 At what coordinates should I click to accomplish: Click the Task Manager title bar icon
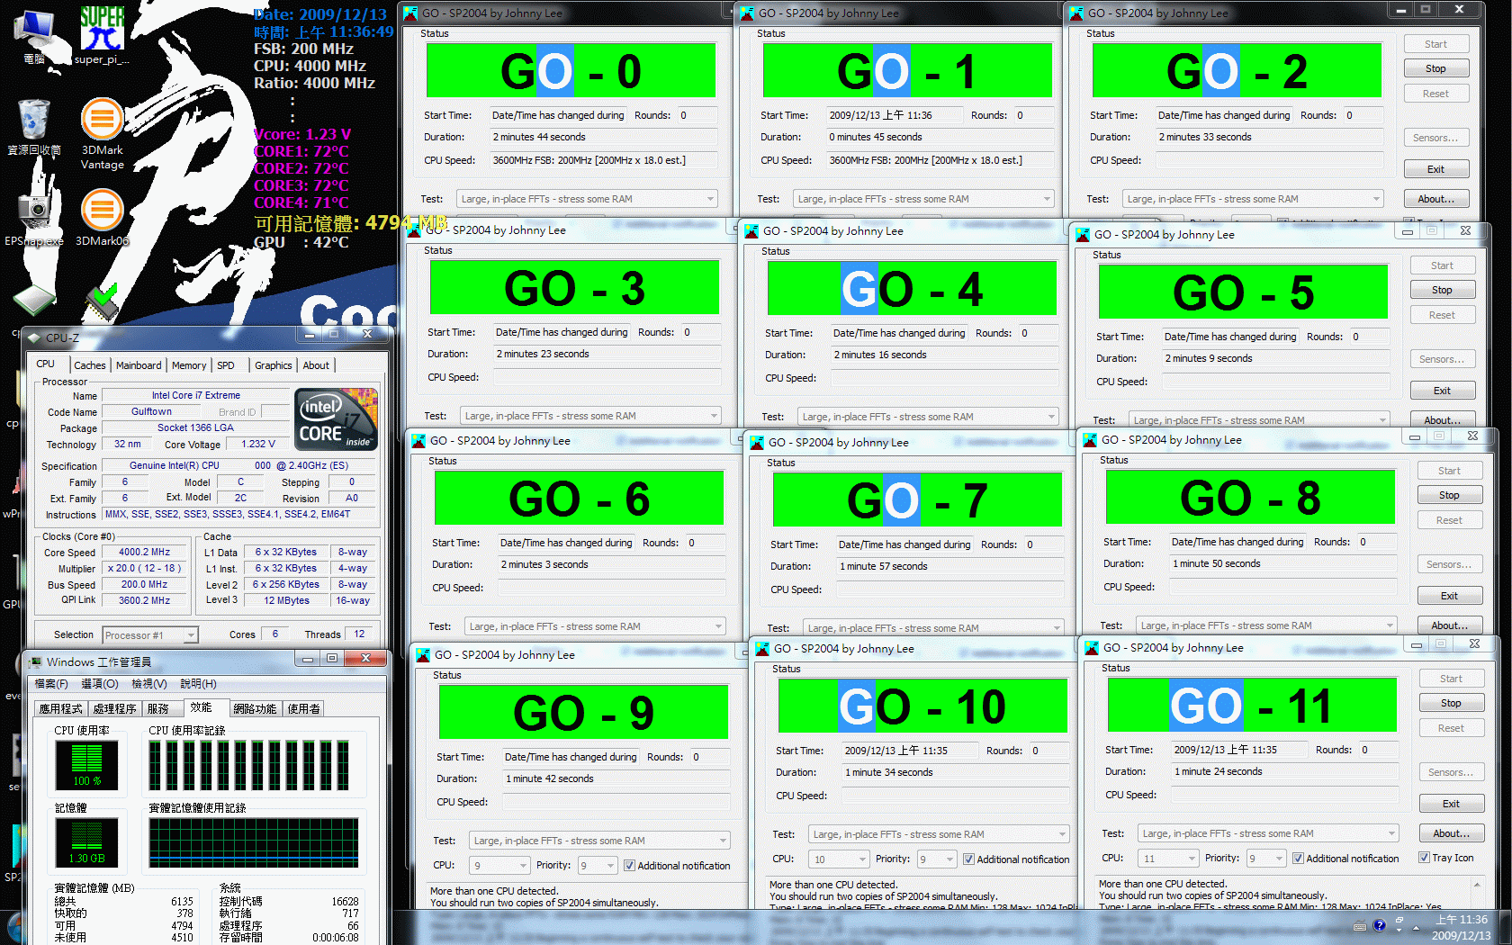tap(36, 661)
